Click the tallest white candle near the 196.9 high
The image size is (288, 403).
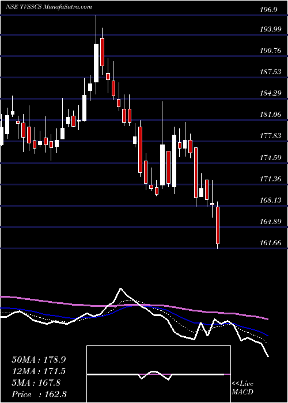(96, 63)
